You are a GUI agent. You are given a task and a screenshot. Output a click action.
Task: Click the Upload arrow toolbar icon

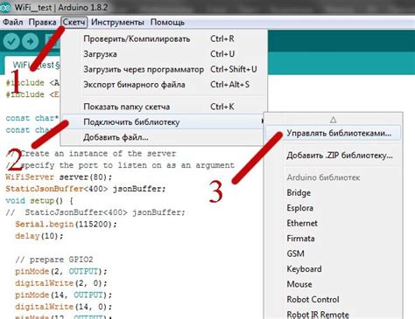[x=31, y=41]
